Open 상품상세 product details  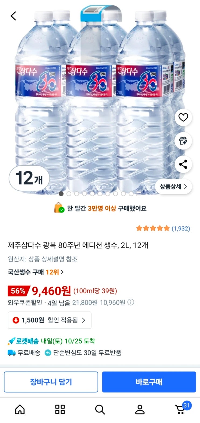173,186
